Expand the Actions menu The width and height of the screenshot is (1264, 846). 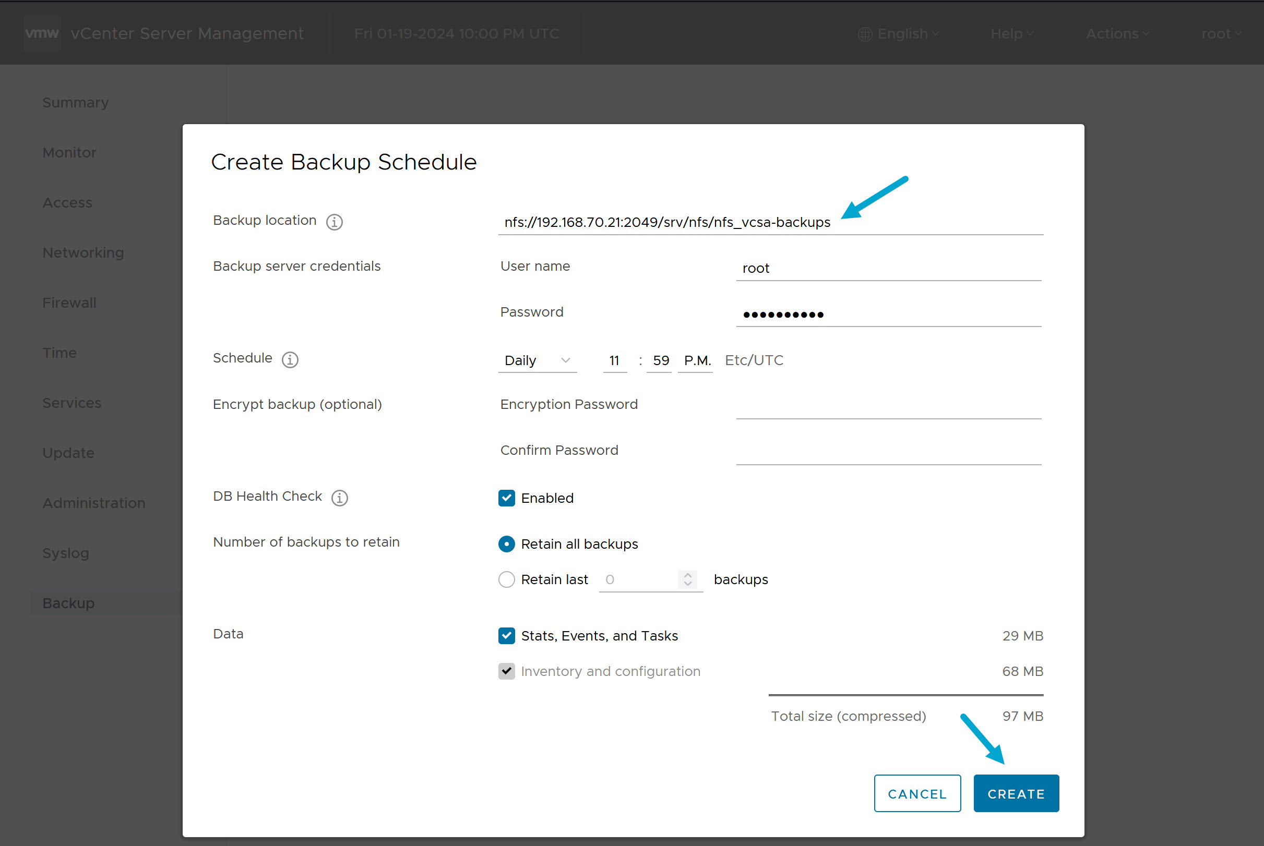[x=1115, y=33]
